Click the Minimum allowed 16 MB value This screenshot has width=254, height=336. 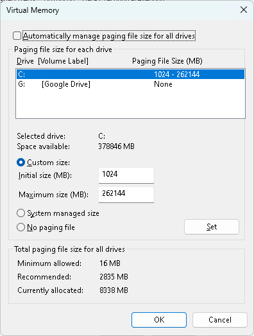(x=110, y=263)
